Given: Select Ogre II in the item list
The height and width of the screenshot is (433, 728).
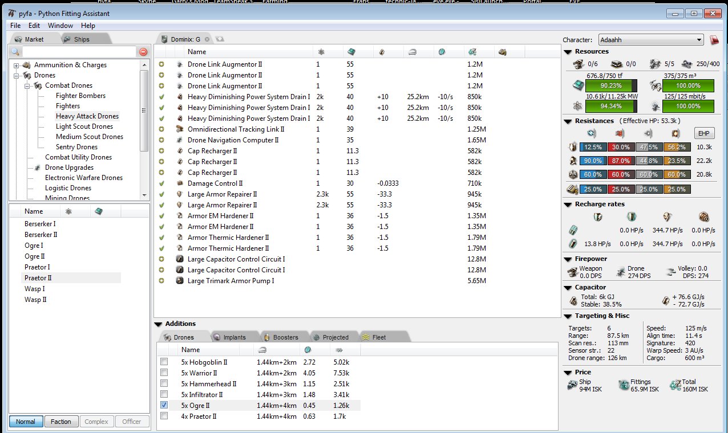Looking at the screenshot, I should click(x=34, y=256).
